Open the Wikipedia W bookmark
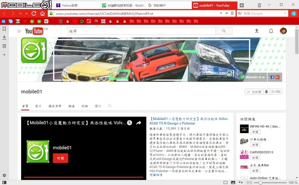 click(x=47, y=21)
